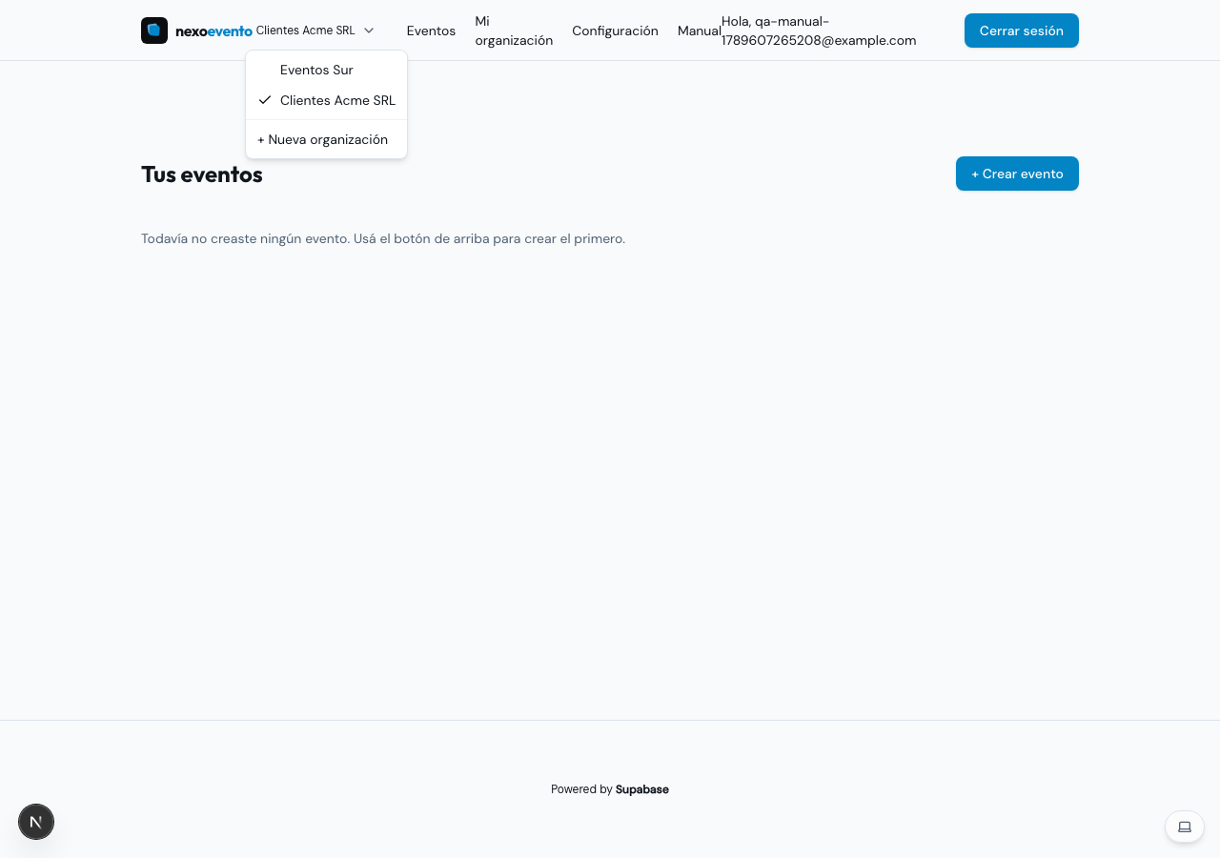Open the Manual link
Screen dimensions: 1220x858
click(700, 31)
